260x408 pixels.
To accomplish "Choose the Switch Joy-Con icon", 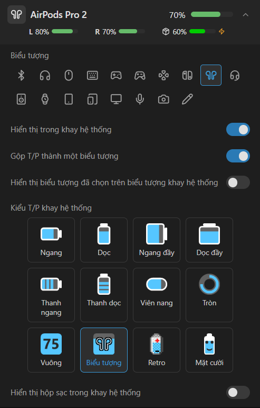I will (187, 76).
